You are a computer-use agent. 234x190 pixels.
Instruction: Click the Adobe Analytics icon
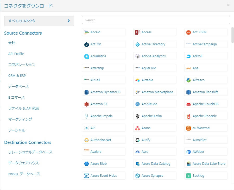coord(137,56)
